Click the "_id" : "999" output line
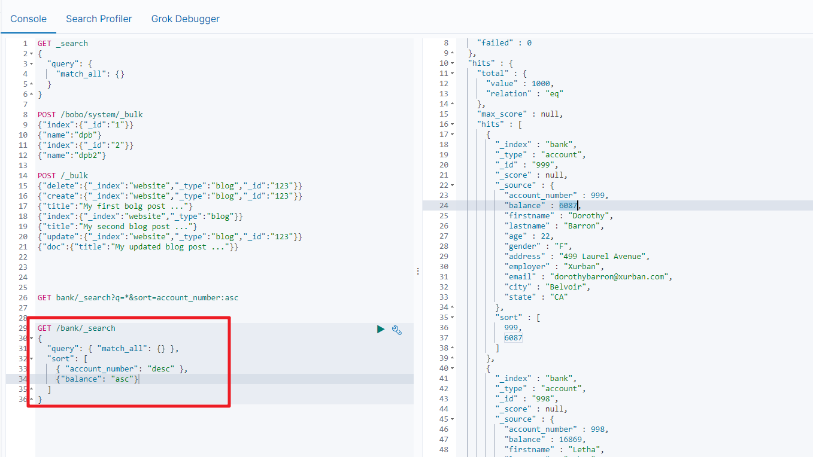Image resolution: width=813 pixels, height=457 pixels. pyautogui.click(x=527, y=165)
